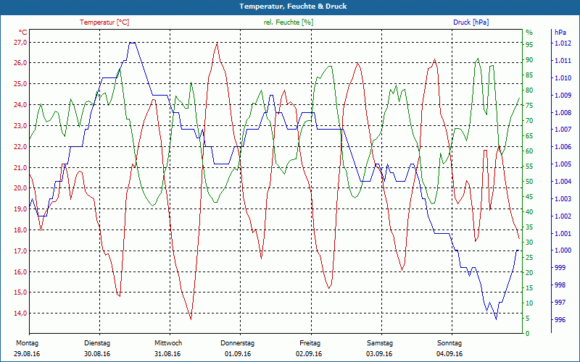Click the 'Samstag' day label
The image size is (580, 362).
coord(380,343)
